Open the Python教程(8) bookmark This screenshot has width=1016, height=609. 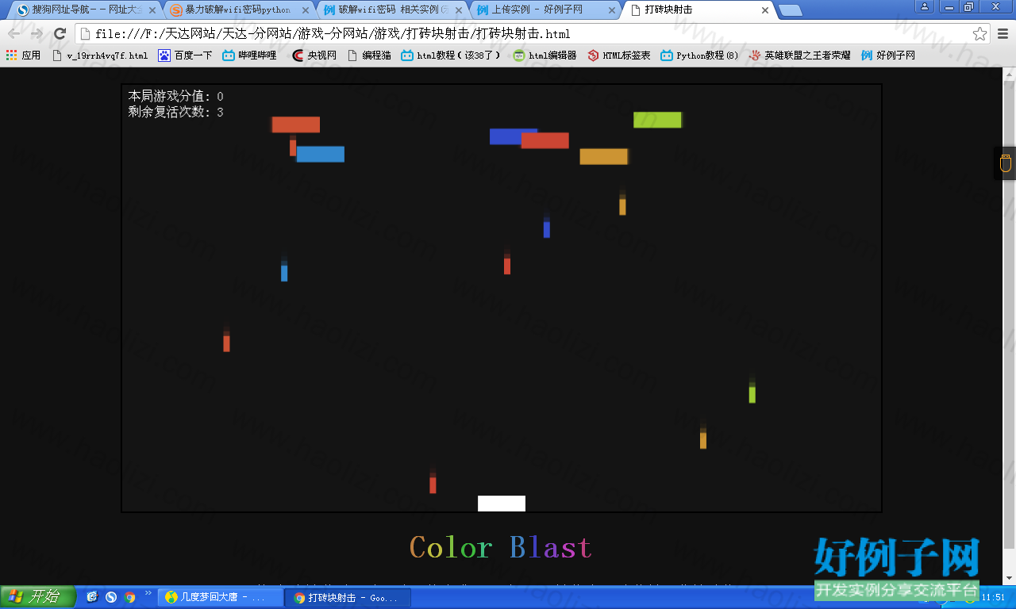point(699,56)
